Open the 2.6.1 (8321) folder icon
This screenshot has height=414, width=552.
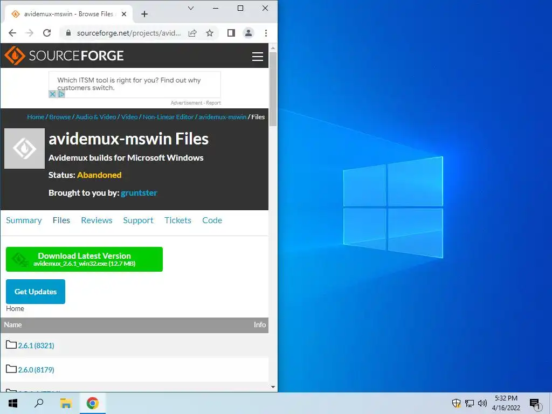point(11,344)
